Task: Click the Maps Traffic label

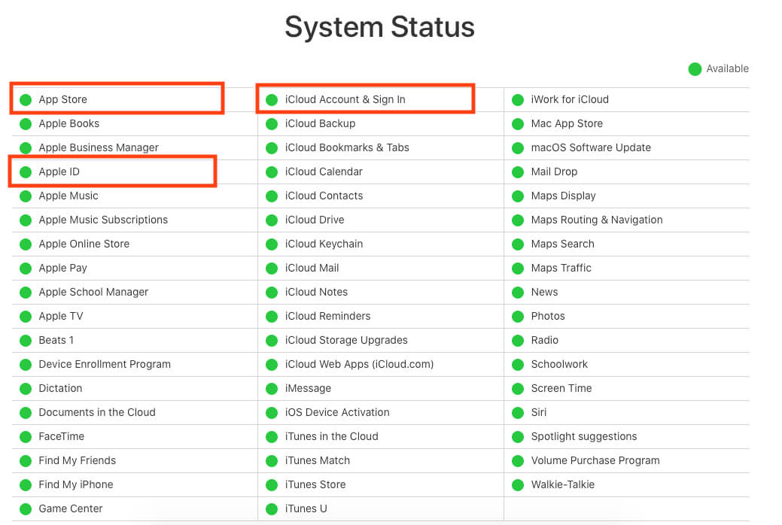Action: point(561,269)
